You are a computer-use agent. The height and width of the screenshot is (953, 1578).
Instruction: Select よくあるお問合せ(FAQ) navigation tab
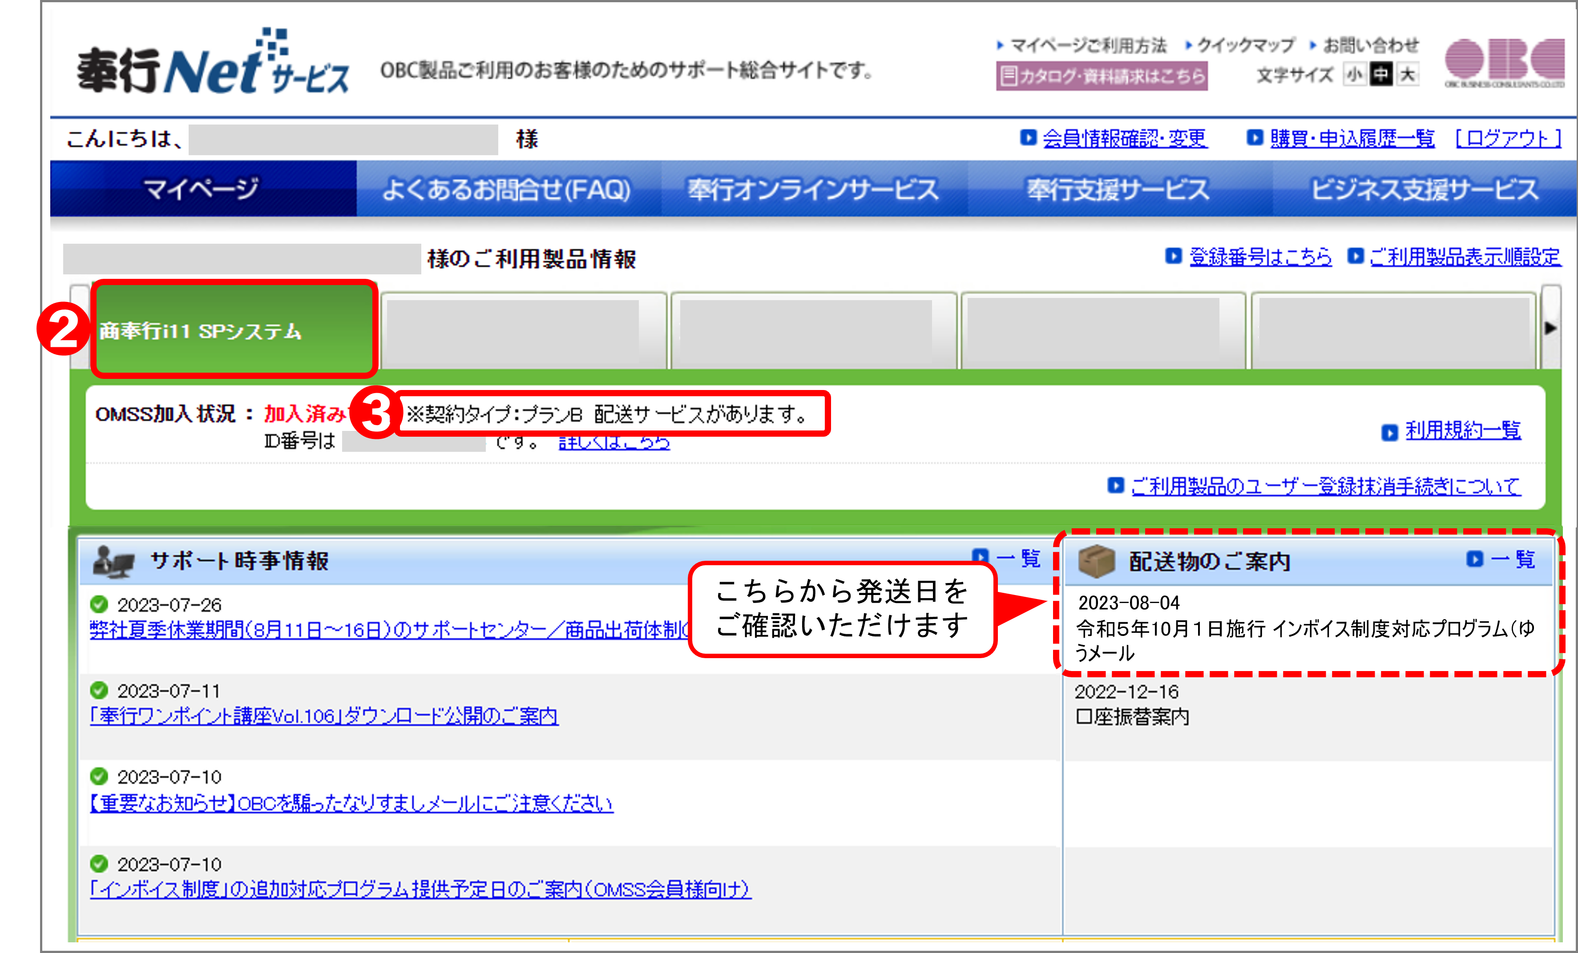[x=509, y=189]
